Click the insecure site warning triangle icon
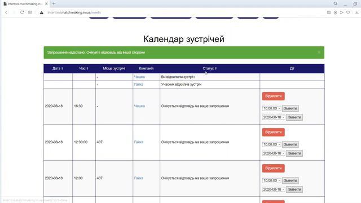The height and width of the screenshot is (203, 361). pos(41,12)
